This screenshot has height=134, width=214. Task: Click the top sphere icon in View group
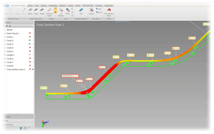[72, 9]
